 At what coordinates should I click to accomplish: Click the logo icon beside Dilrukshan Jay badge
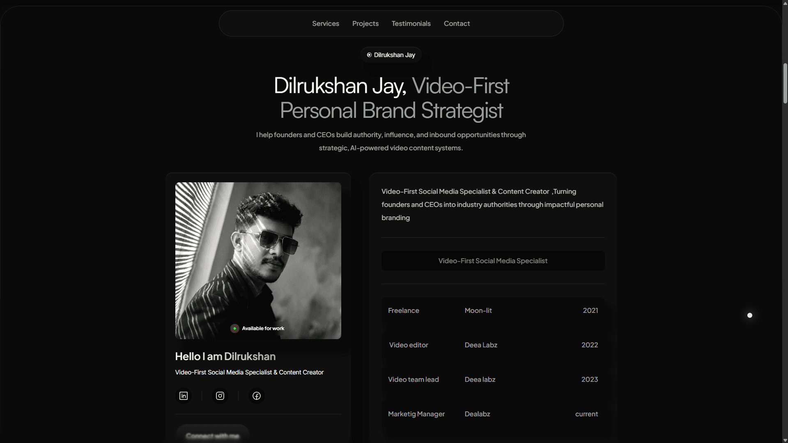(369, 55)
